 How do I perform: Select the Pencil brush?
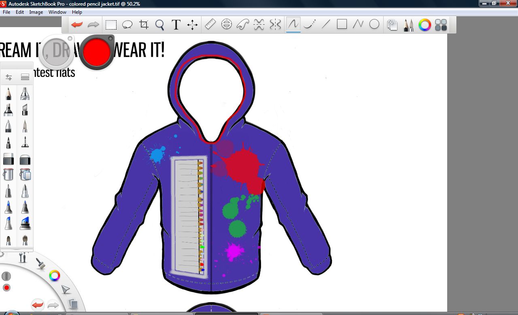[8, 94]
